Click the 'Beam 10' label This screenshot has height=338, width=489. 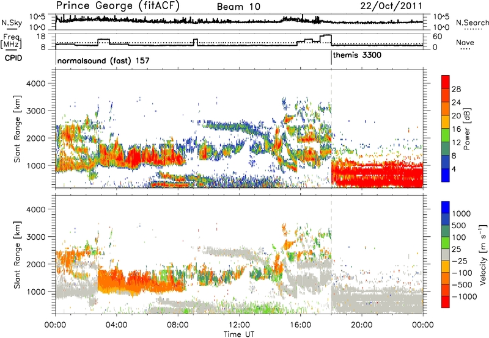(x=238, y=7)
